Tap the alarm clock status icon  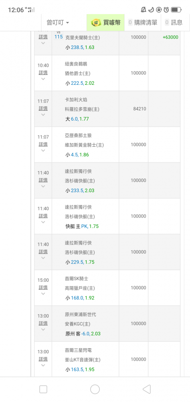tap(166, 10)
